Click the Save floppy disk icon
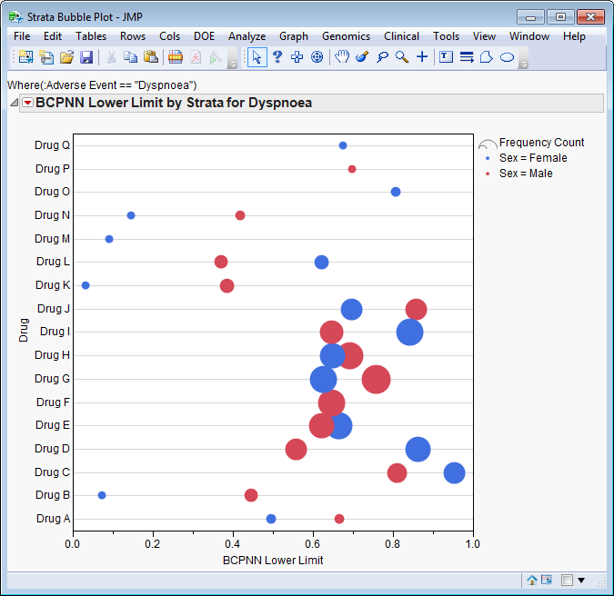 (x=86, y=57)
